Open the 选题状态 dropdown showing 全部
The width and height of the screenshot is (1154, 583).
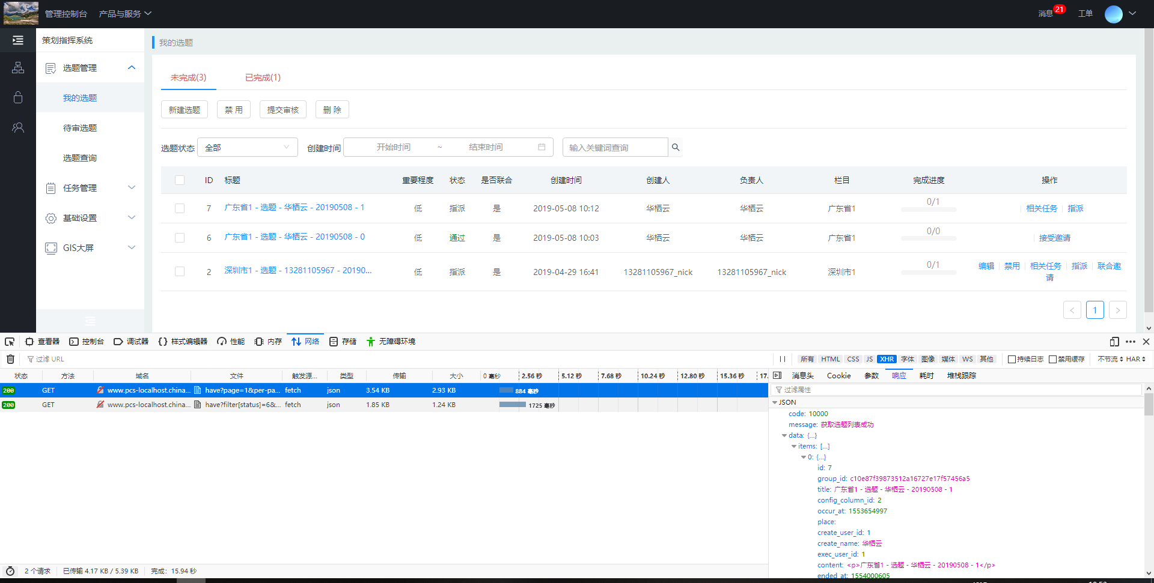(x=247, y=148)
